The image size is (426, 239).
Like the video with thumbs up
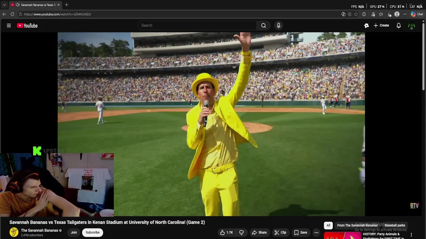[226, 232]
